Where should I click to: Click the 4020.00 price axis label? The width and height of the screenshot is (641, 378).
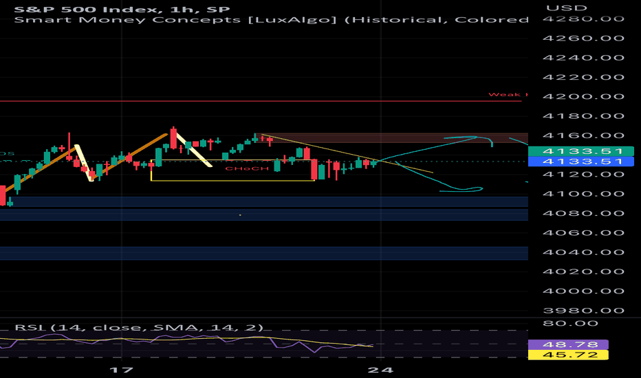(x=583, y=271)
